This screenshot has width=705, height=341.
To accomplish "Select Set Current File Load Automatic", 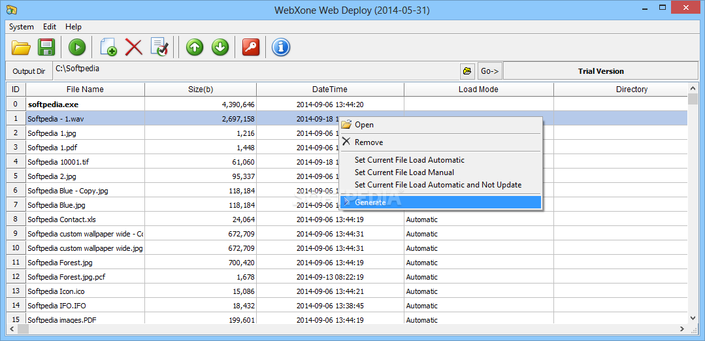I will (440, 159).
